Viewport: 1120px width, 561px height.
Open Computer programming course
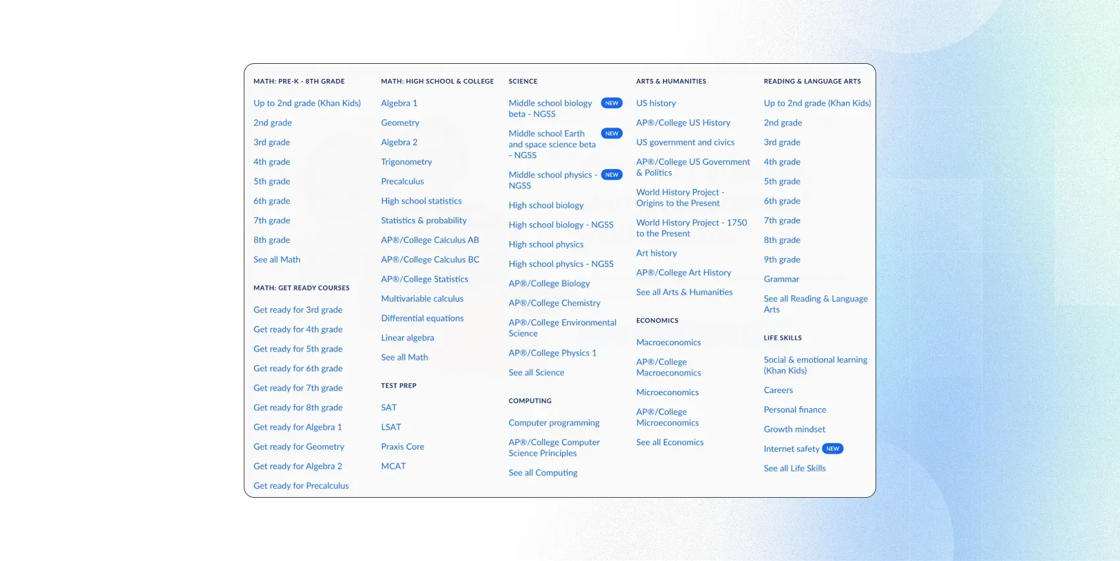click(x=554, y=423)
